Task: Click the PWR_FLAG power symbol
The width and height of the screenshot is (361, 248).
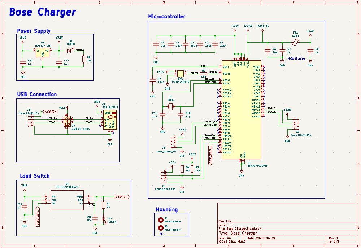Action: [263, 30]
